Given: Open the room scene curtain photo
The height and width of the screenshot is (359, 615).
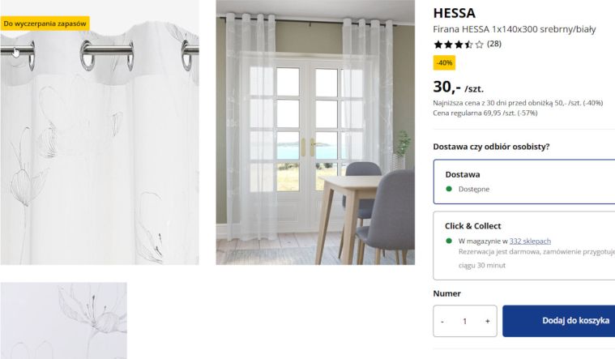Looking at the screenshot, I should coord(315,132).
